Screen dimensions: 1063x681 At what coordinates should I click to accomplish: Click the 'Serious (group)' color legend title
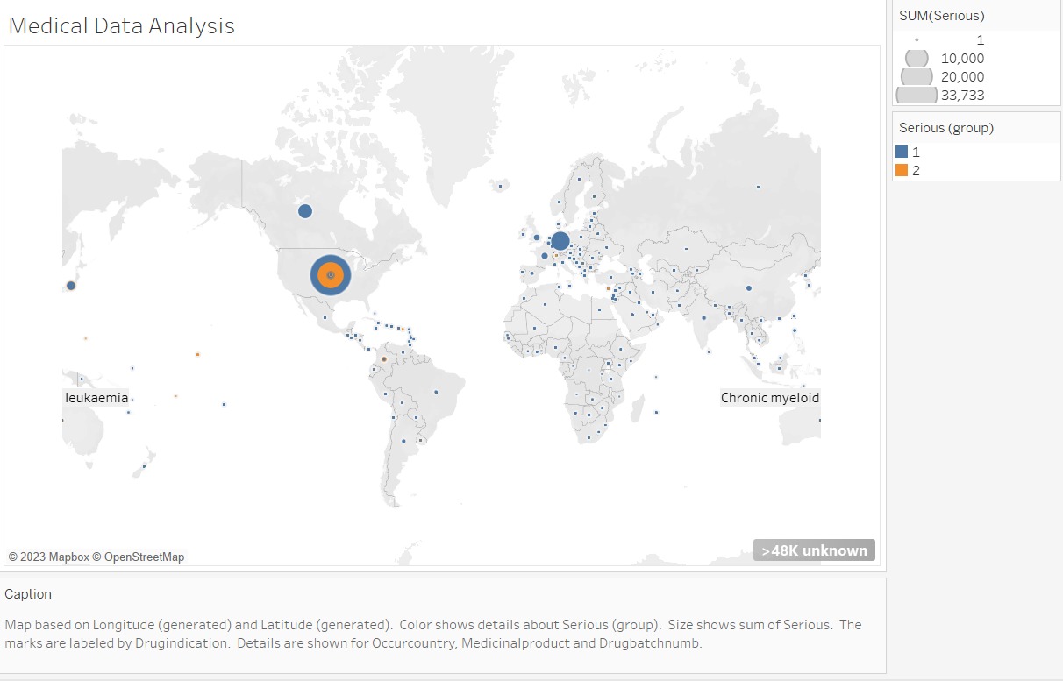[946, 128]
